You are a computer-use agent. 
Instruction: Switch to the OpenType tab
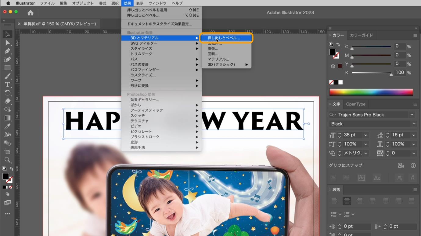click(x=355, y=104)
